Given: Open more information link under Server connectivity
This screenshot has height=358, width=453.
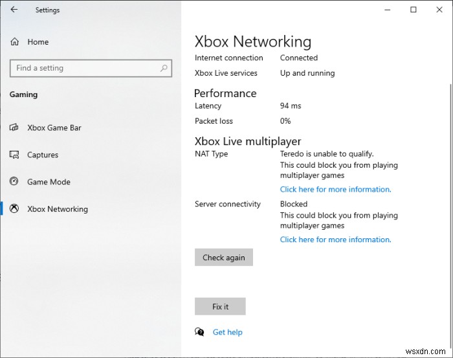Looking at the screenshot, I should click(x=335, y=240).
